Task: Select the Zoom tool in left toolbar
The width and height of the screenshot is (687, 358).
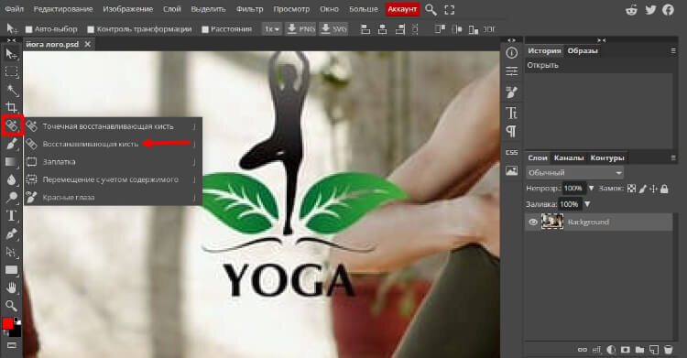Action: pyautogui.click(x=11, y=305)
